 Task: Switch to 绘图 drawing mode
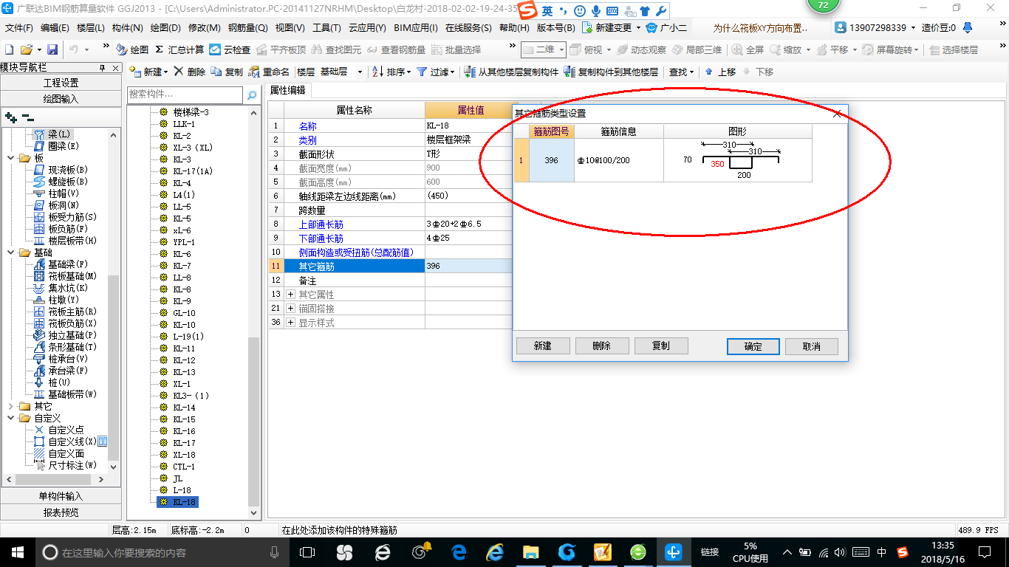point(132,49)
